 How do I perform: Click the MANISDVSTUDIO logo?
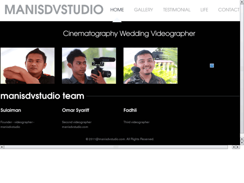pyautogui.click(x=54, y=9)
